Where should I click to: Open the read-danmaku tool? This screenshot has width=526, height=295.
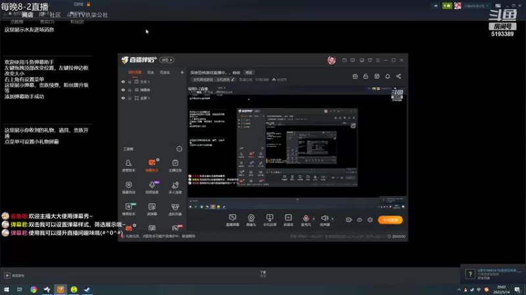tap(152, 209)
